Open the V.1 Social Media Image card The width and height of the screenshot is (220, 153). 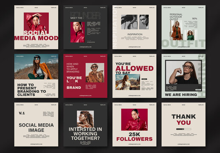36,125
